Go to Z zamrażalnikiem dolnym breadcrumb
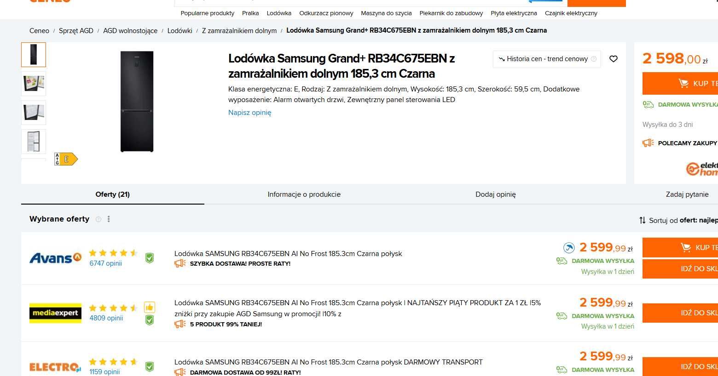 coord(239,31)
